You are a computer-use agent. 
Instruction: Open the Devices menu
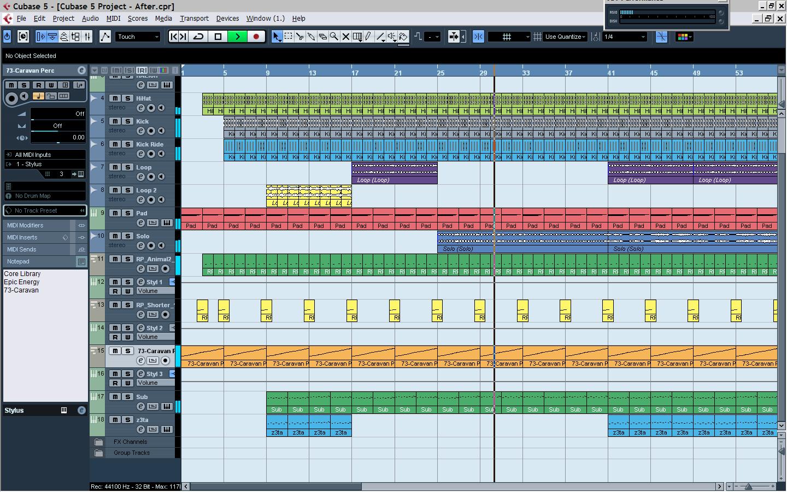coord(227,18)
